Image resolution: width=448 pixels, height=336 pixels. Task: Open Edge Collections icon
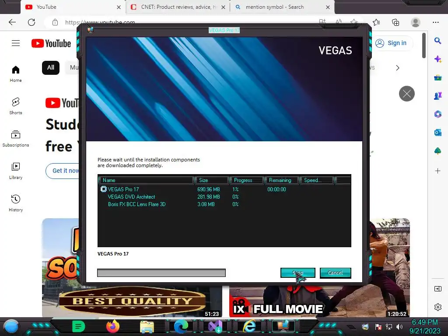[x=395, y=22]
